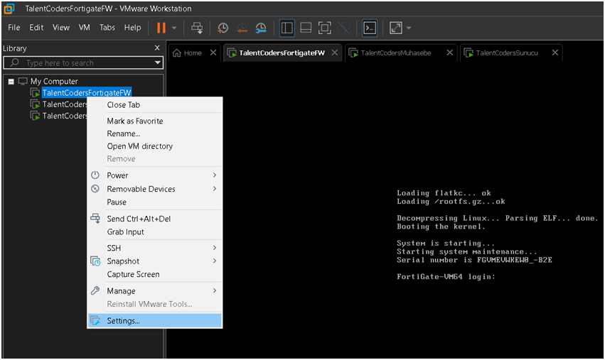605x360 pixels.
Task: Take a snapshot using toolbar clock-plus icon
Action: (223, 28)
